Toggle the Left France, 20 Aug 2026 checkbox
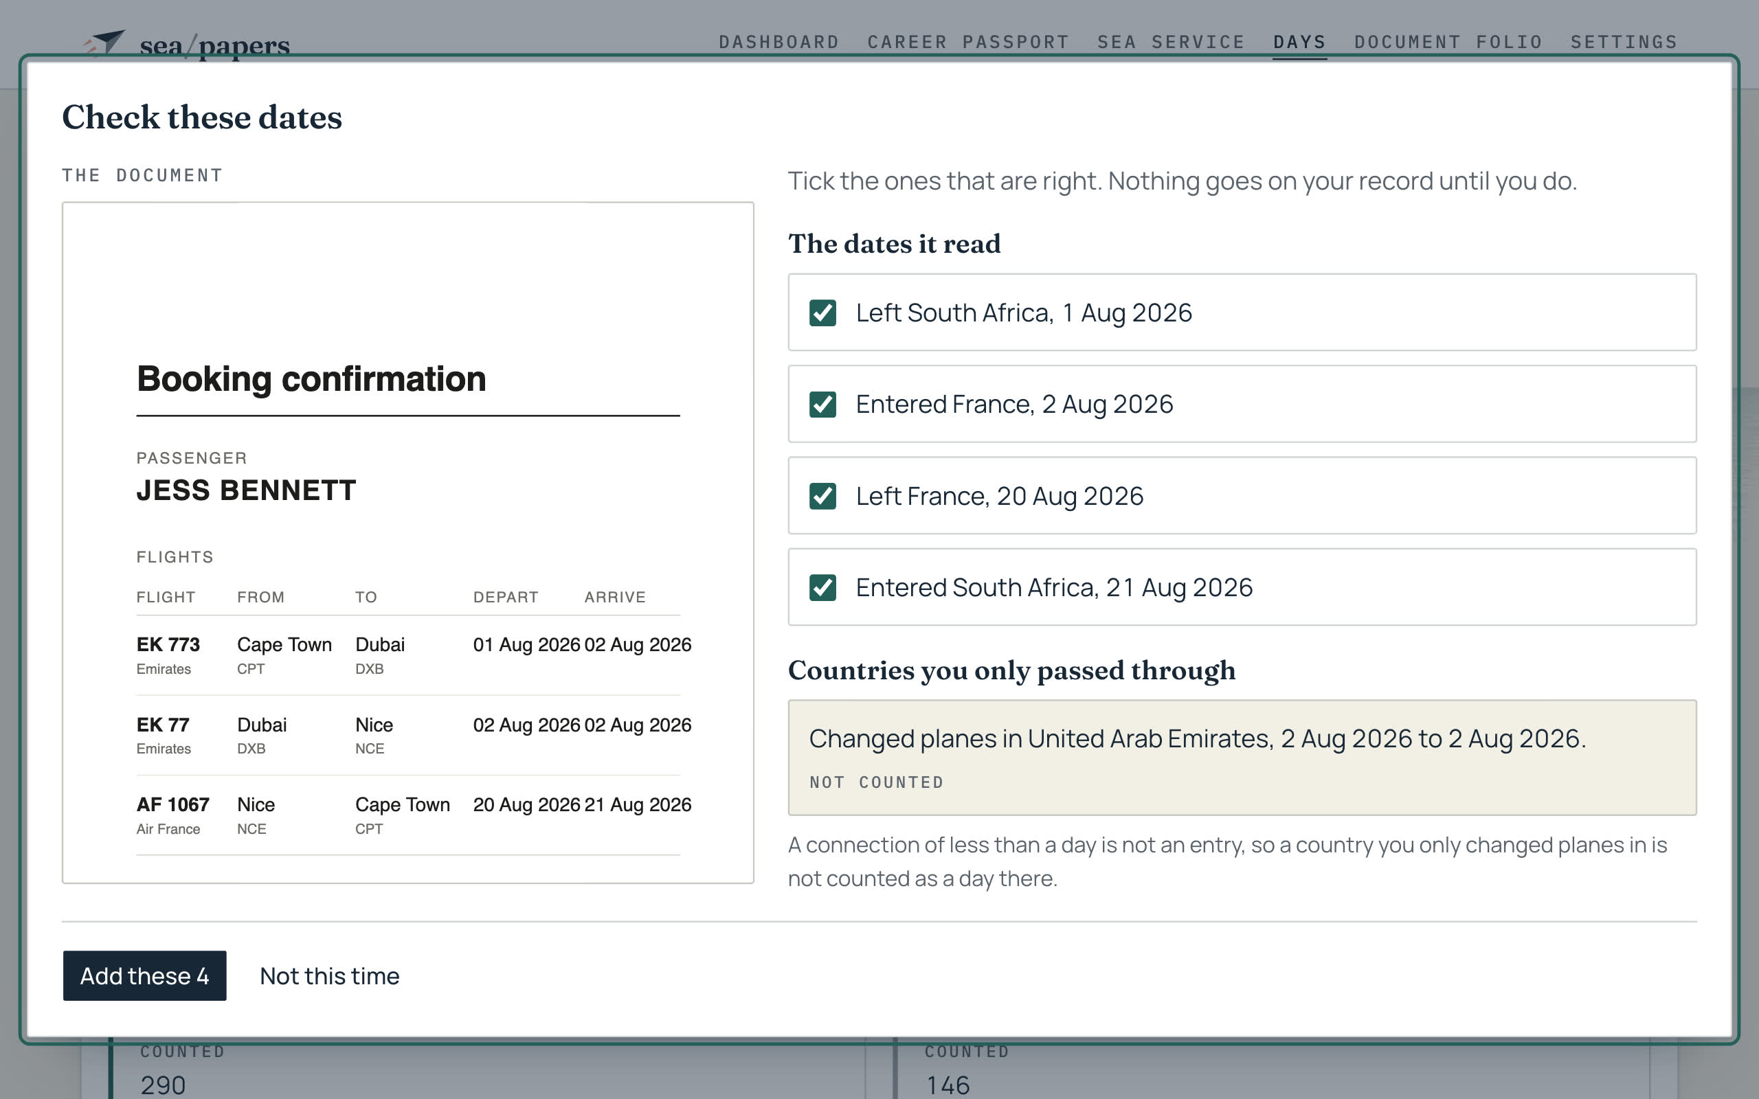Image resolution: width=1759 pixels, height=1099 pixels. coord(822,496)
